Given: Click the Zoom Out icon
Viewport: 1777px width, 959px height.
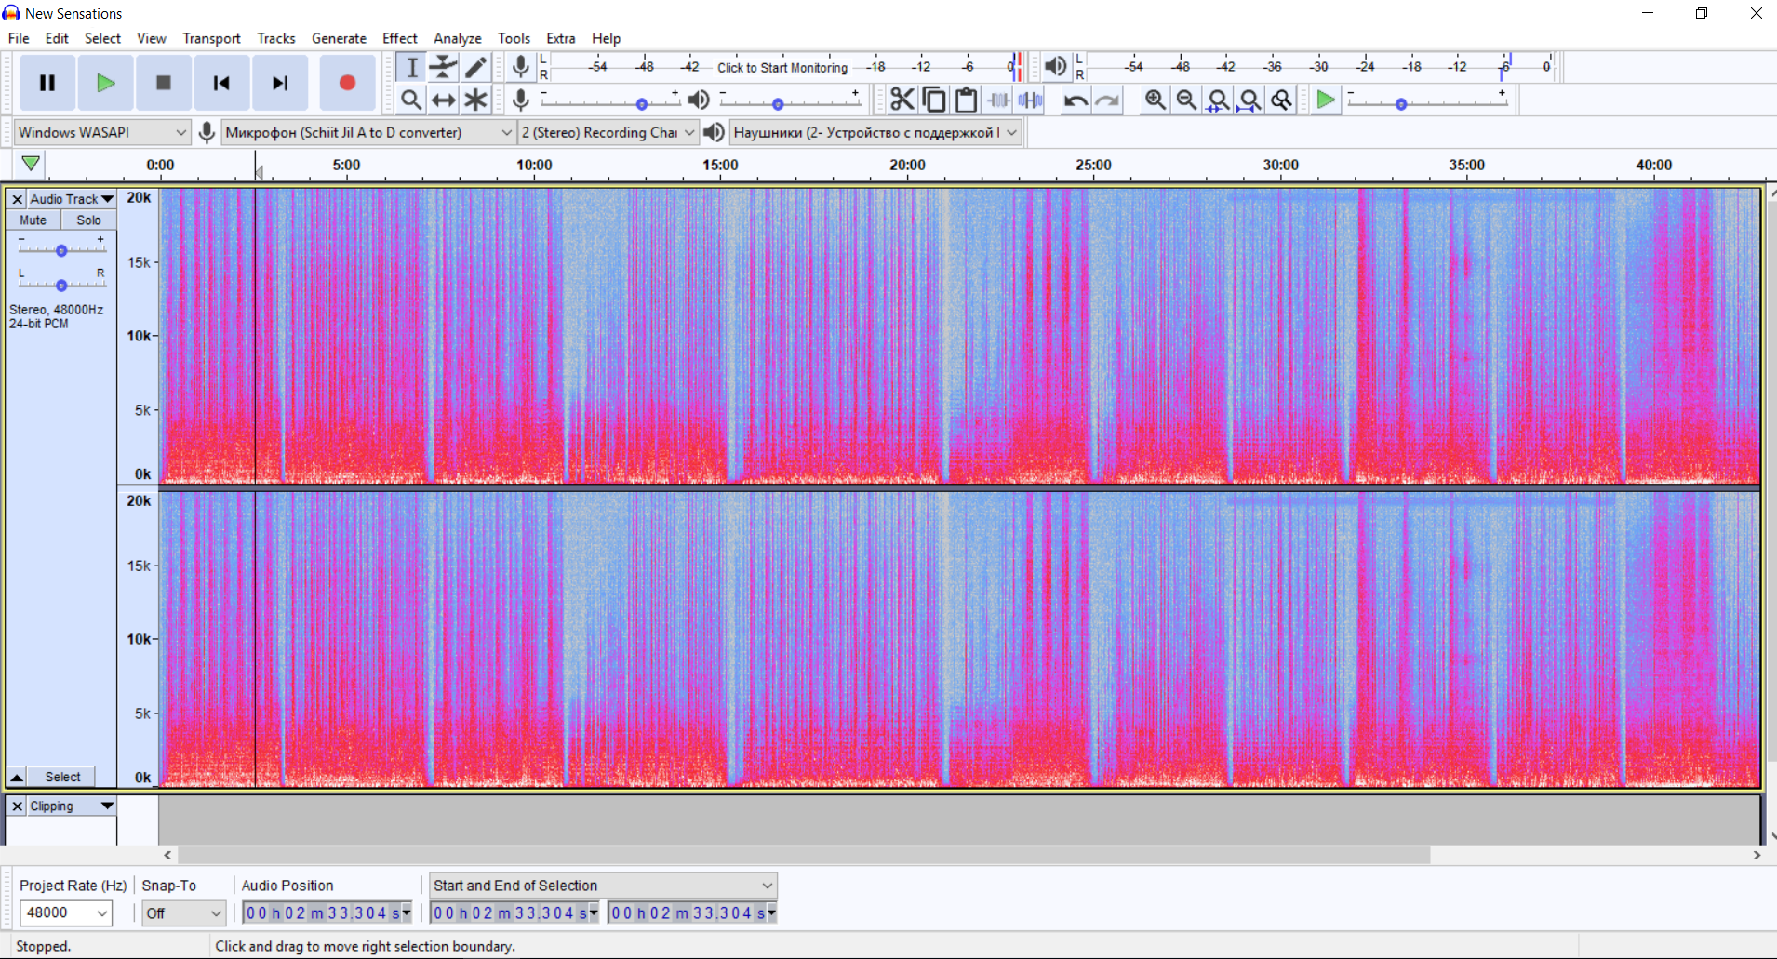Looking at the screenshot, I should 1186,100.
